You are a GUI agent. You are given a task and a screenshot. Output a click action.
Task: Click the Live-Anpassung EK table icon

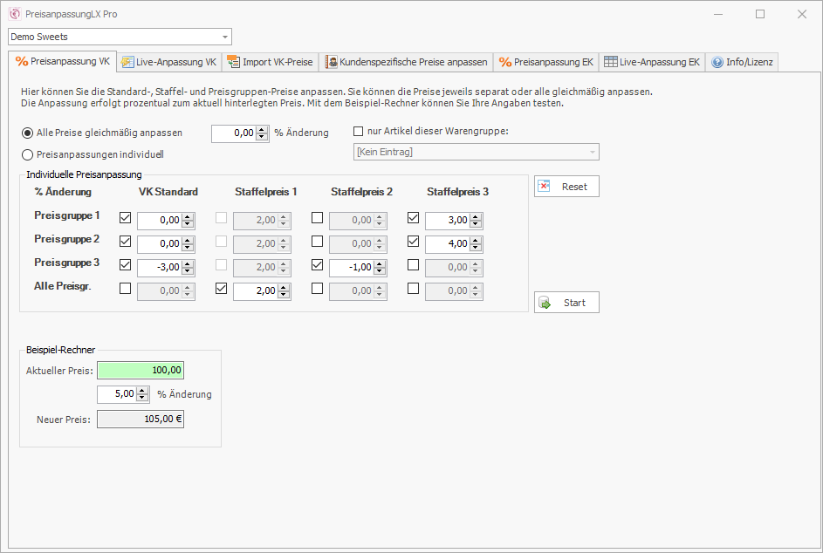click(611, 62)
